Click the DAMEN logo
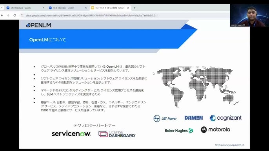 pyautogui.click(x=194, y=118)
